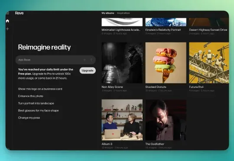The image size is (234, 161).
Task: Select 'Show this logo on a business card' suggestion
Action: 40,89
